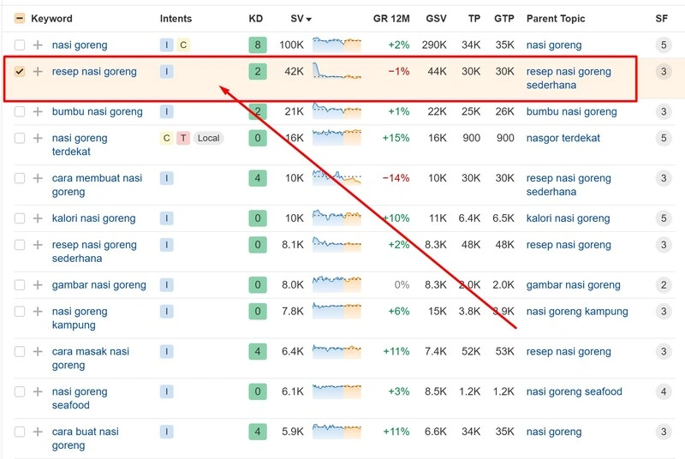Viewport: 685px width, 459px height.
Task: Check the nasi goreng seafood checkbox
Action: point(20,391)
